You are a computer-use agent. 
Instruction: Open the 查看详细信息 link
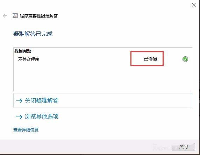click(26, 130)
